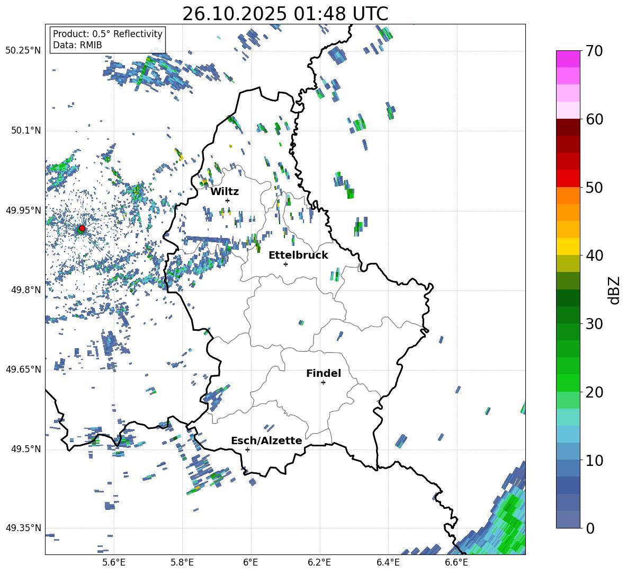Viewport: 627px width, 573px height.
Task: Click the Wiltz city label
Action: pos(225,191)
